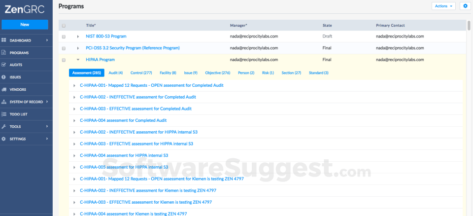
Task: Select the Objective (276) tab
Action: pyautogui.click(x=217, y=73)
